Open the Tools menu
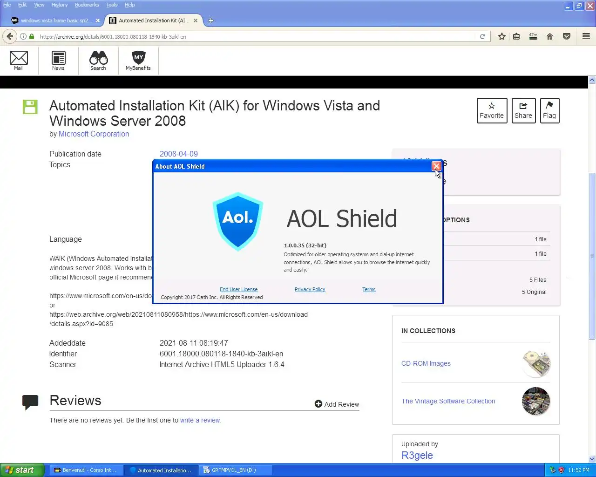Image resolution: width=596 pixels, height=477 pixels. [112, 5]
